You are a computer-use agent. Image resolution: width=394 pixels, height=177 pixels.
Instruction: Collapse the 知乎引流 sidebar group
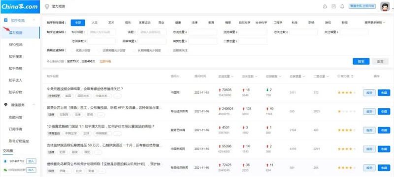pos(34,20)
